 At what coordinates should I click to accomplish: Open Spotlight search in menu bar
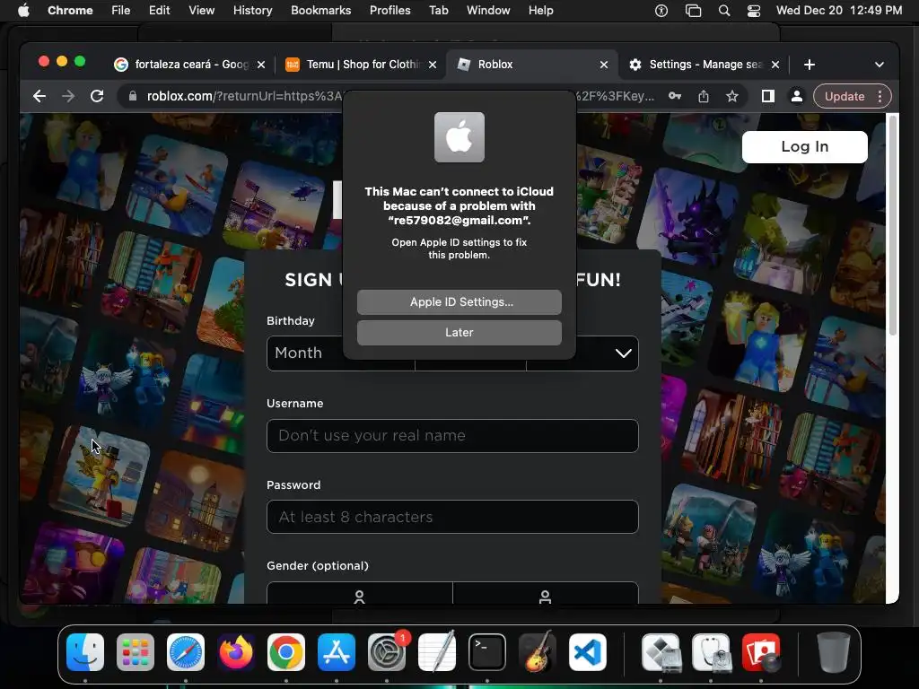(x=724, y=11)
